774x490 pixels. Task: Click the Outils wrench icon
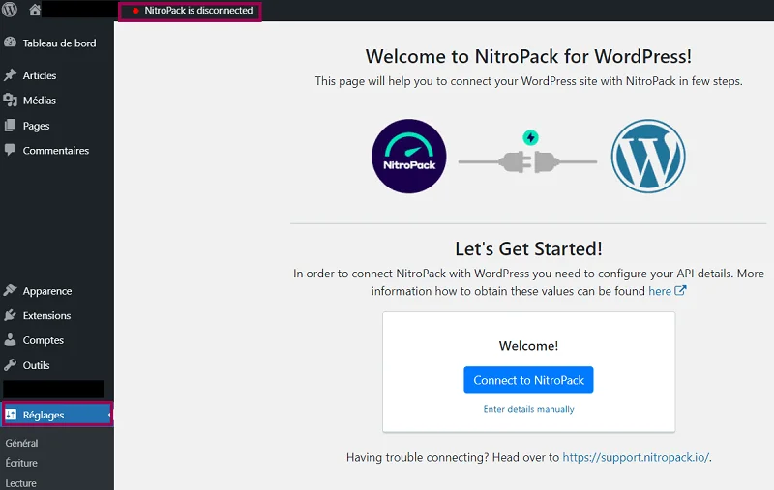pos(10,364)
